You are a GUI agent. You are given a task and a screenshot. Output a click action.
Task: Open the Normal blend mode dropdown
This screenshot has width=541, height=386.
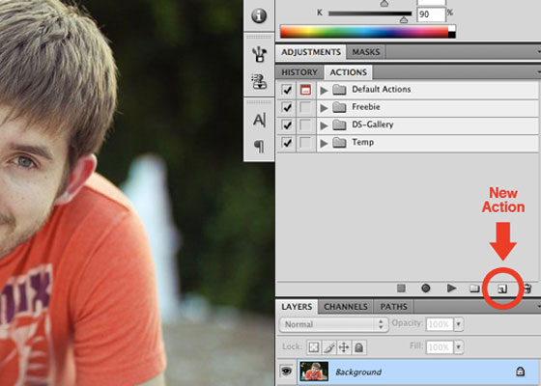[x=333, y=324]
